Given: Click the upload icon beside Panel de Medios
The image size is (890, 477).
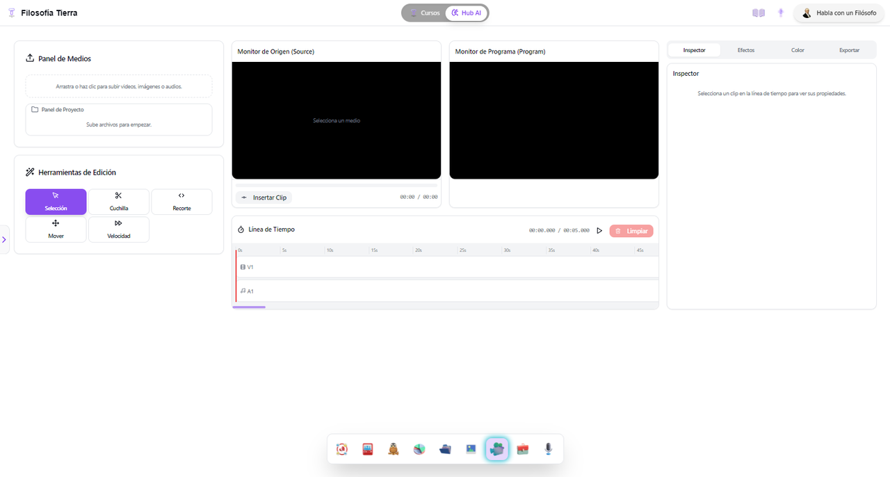Looking at the screenshot, I should tap(30, 58).
